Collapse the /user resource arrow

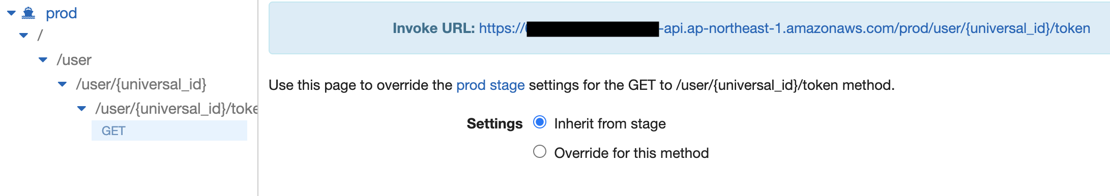coord(43,60)
